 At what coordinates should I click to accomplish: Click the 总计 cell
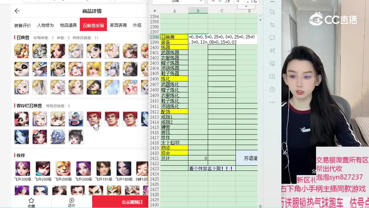174,158
